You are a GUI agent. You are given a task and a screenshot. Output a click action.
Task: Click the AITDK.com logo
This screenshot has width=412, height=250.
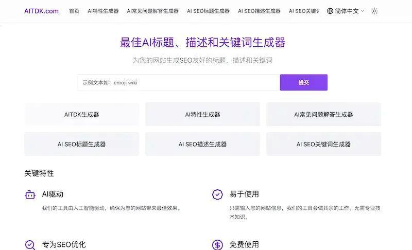(x=41, y=11)
